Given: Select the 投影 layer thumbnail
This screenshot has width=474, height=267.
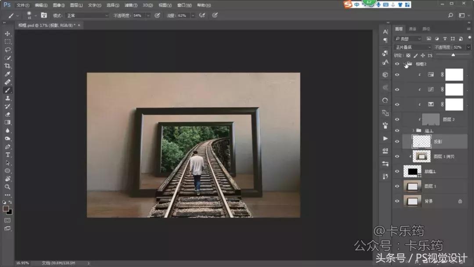Looking at the screenshot, I should (x=421, y=141).
